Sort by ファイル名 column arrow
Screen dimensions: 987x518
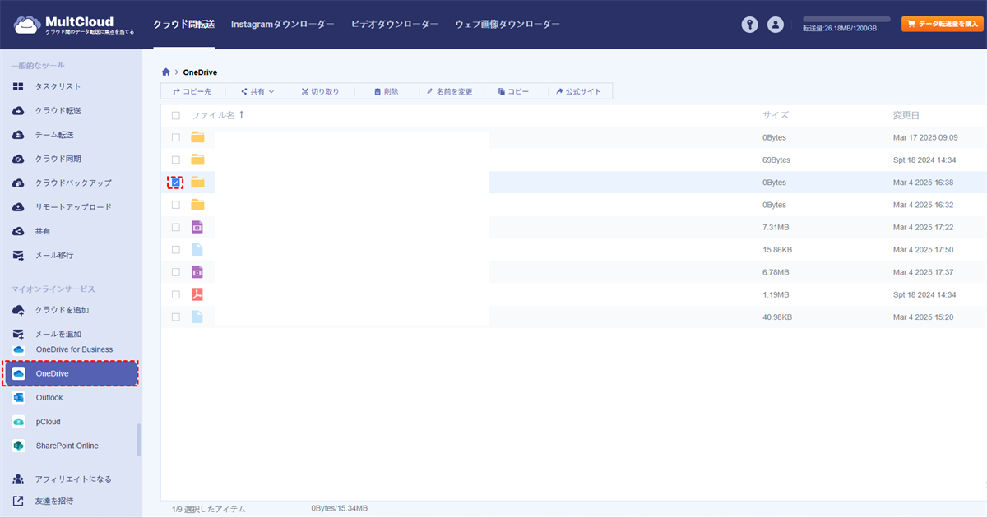pyautogui.click(x=241, y=115)
